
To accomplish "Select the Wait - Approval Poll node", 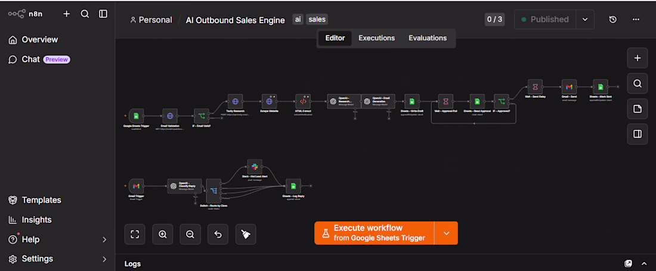I will click(x=446, y=101).
